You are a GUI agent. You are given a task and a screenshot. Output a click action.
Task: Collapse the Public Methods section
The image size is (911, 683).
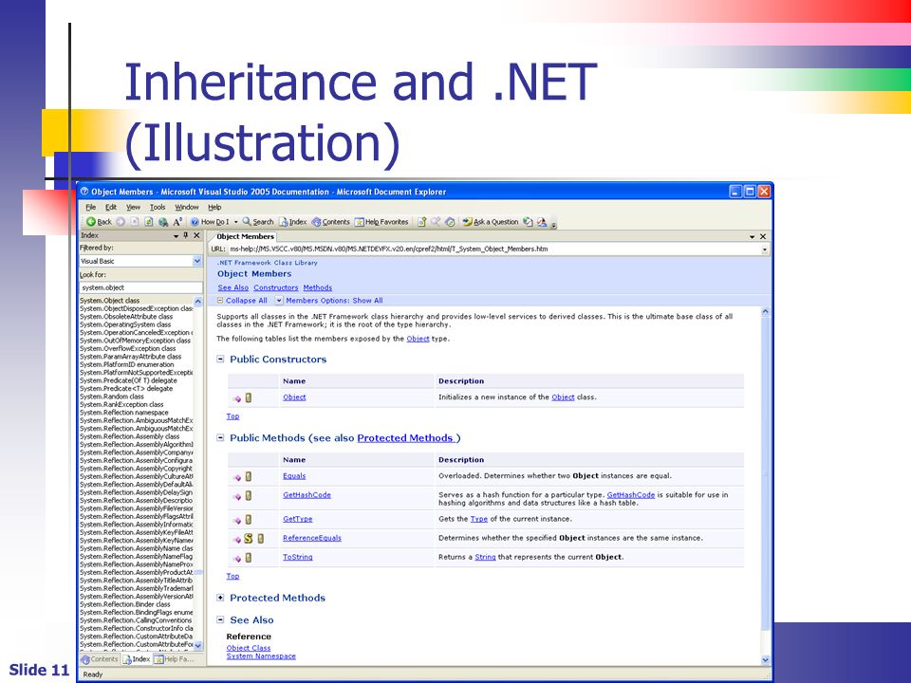[x=220, y=438]
